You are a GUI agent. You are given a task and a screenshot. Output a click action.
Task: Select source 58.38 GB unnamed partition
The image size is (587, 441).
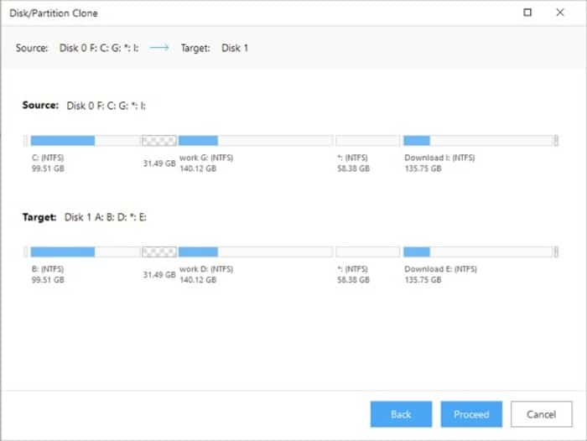click(367, 141)
